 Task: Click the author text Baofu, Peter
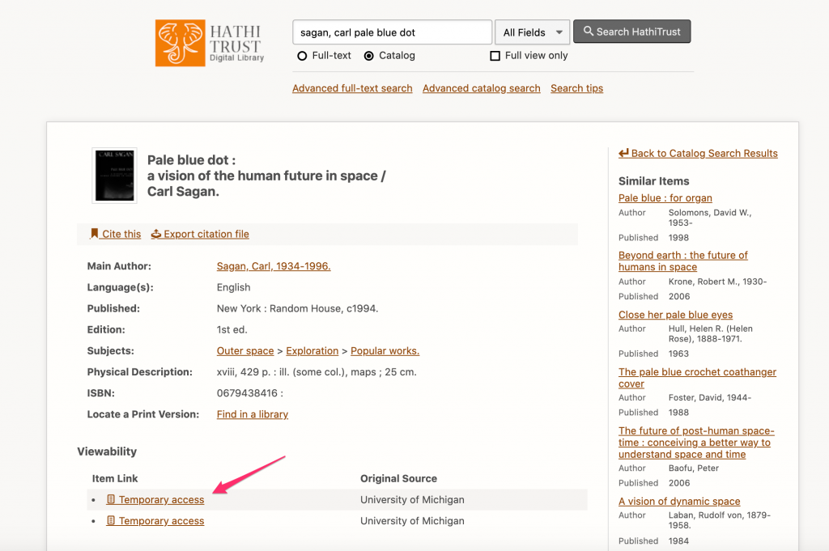tap(694, 468)
